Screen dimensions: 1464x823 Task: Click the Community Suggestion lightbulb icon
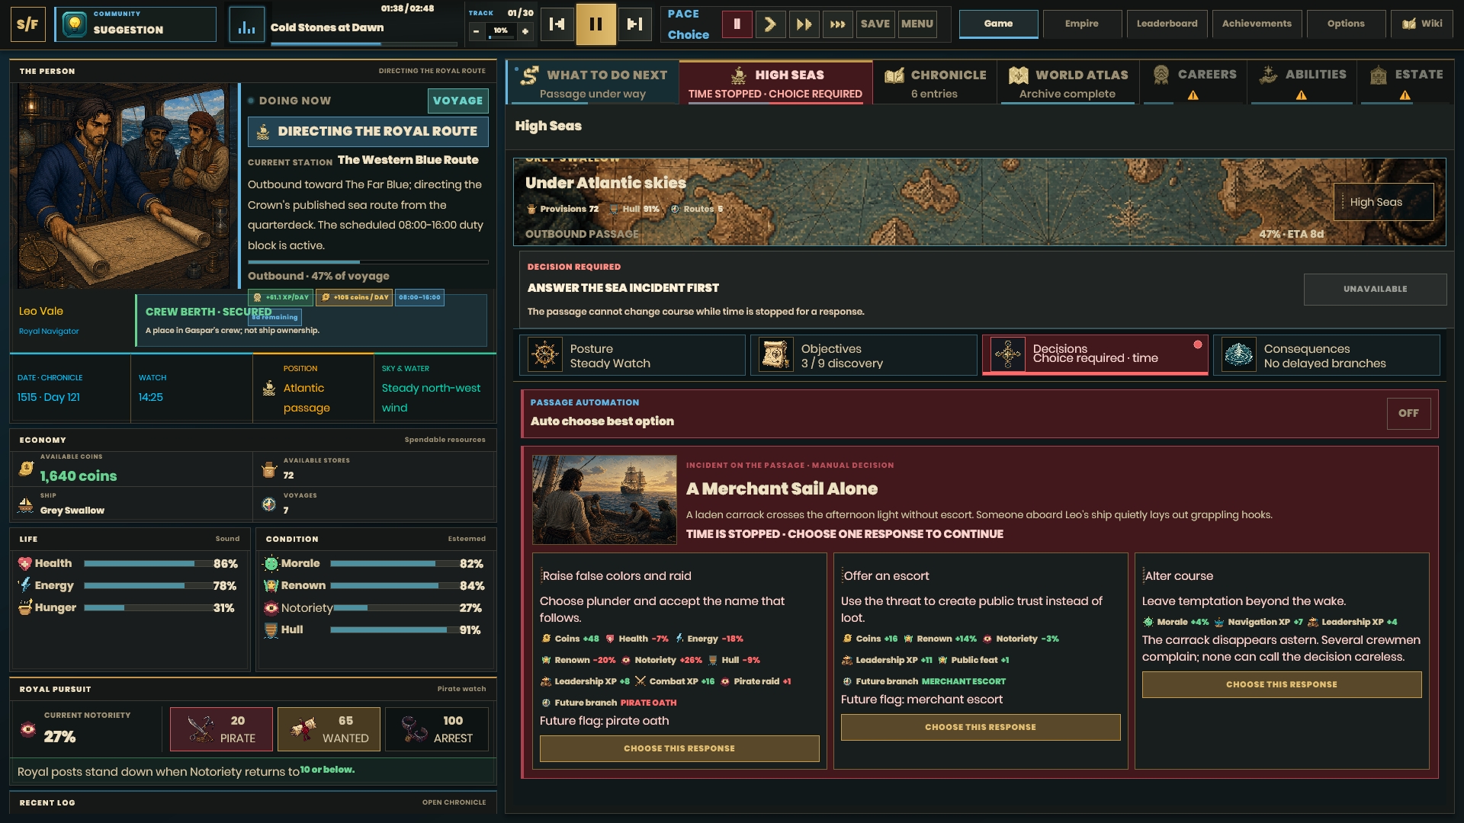[74, 24]
